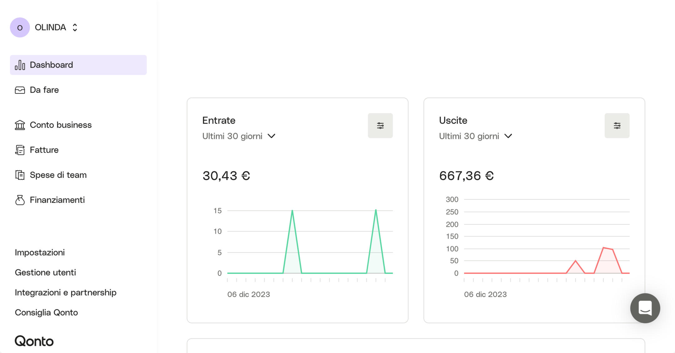The width and height of the screenshot is (675, 353).
Task: Open Integrazioni e partnership page
Action: pos(66,293)
